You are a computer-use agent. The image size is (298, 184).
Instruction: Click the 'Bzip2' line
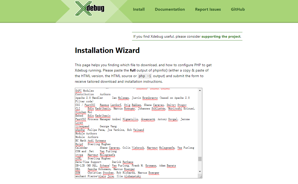tap(93, 144)
